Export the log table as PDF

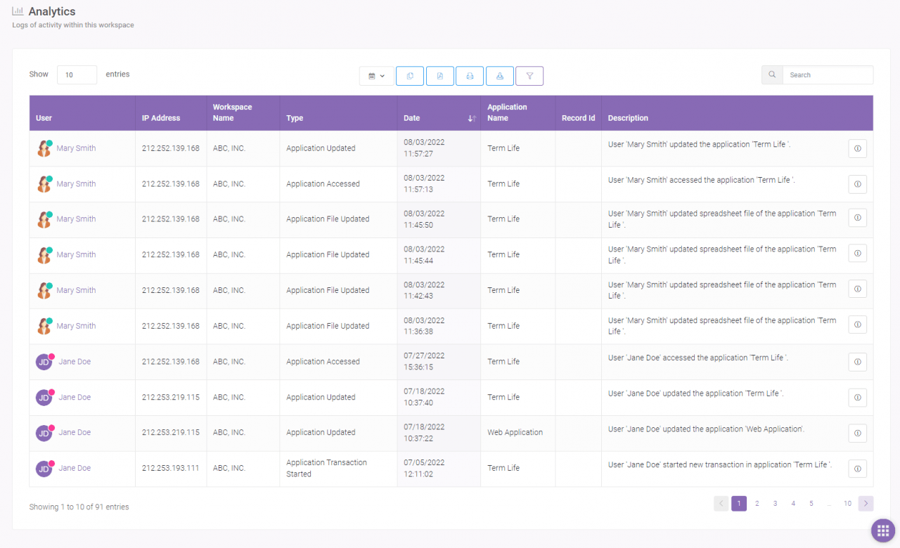[439, 76]
